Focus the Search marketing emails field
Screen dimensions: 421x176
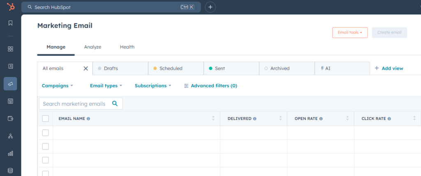[74, 104]
